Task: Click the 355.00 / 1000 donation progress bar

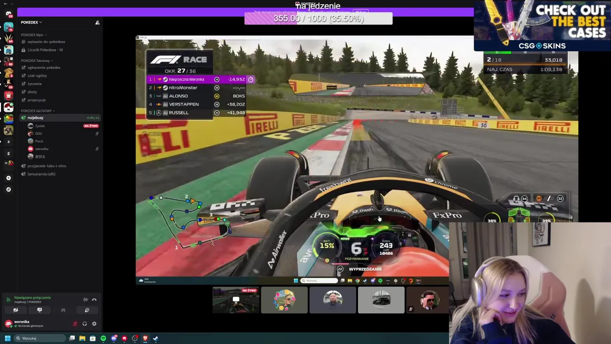Action: pos(318,19)
